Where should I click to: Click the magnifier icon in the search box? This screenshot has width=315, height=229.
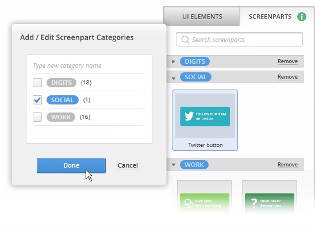[x=185, y=40]
